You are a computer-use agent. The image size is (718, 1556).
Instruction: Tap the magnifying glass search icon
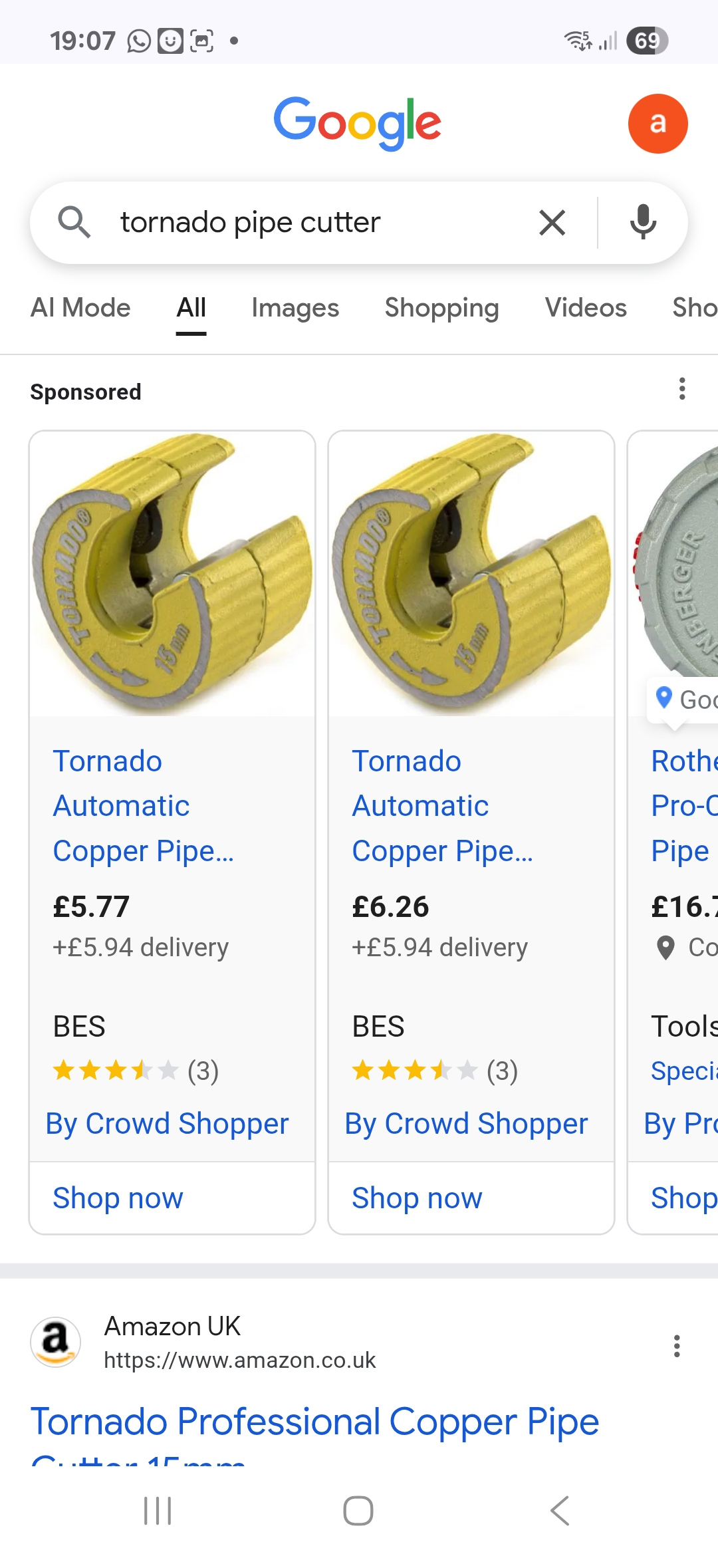point(74,222)
